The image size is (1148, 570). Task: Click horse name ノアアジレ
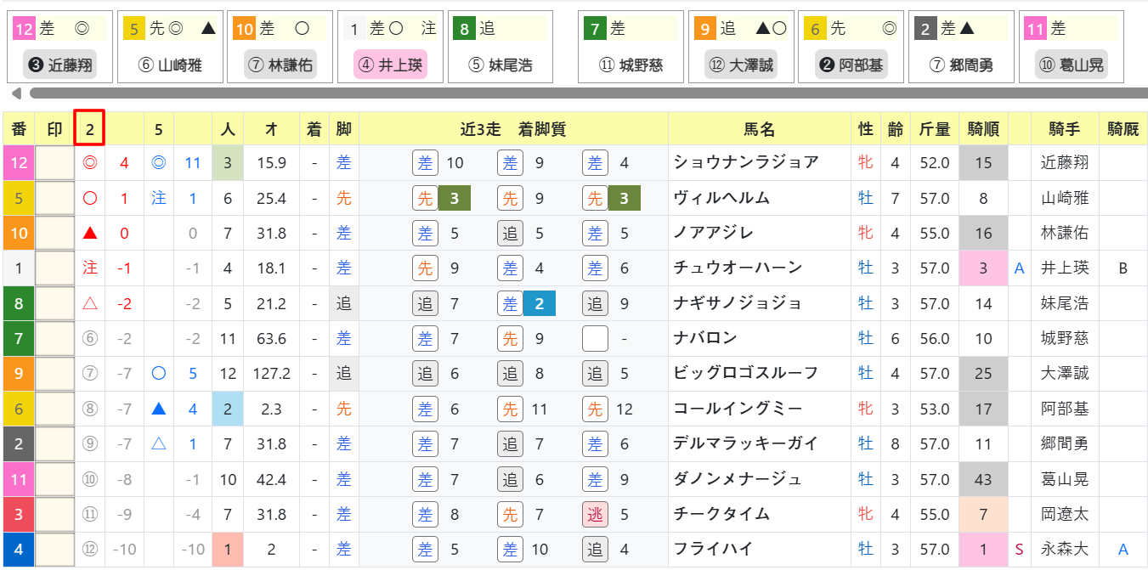pyautogui.click(x=713, y=233)
